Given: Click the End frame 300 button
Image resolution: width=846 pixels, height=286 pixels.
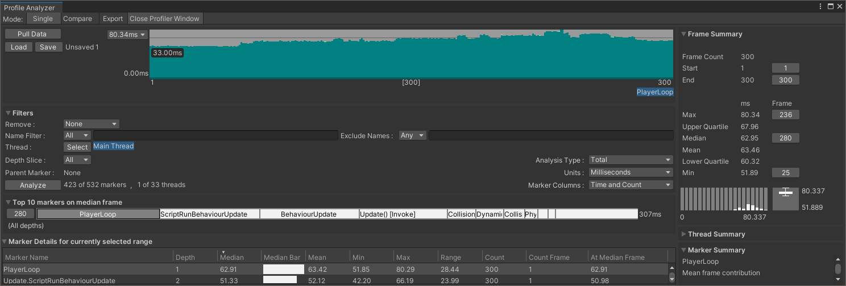Looking at the screenshot, I should (x=785, y=80).
